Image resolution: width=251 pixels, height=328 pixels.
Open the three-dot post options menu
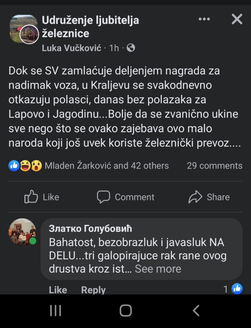pos(204,19)
